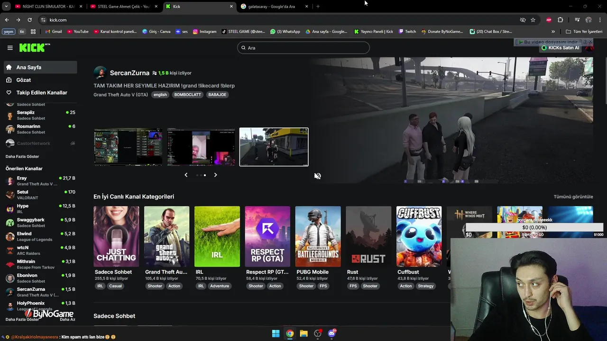Collapse with Daha Az in sidebar
The image size is (607, 341).
pyautogui.click(x=67, y=319)
